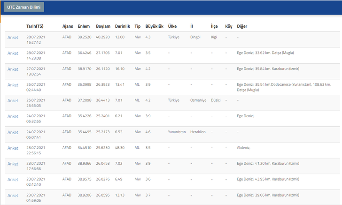Click the Boylam column header
Viewport: 342px width, 205px height.
103,26
